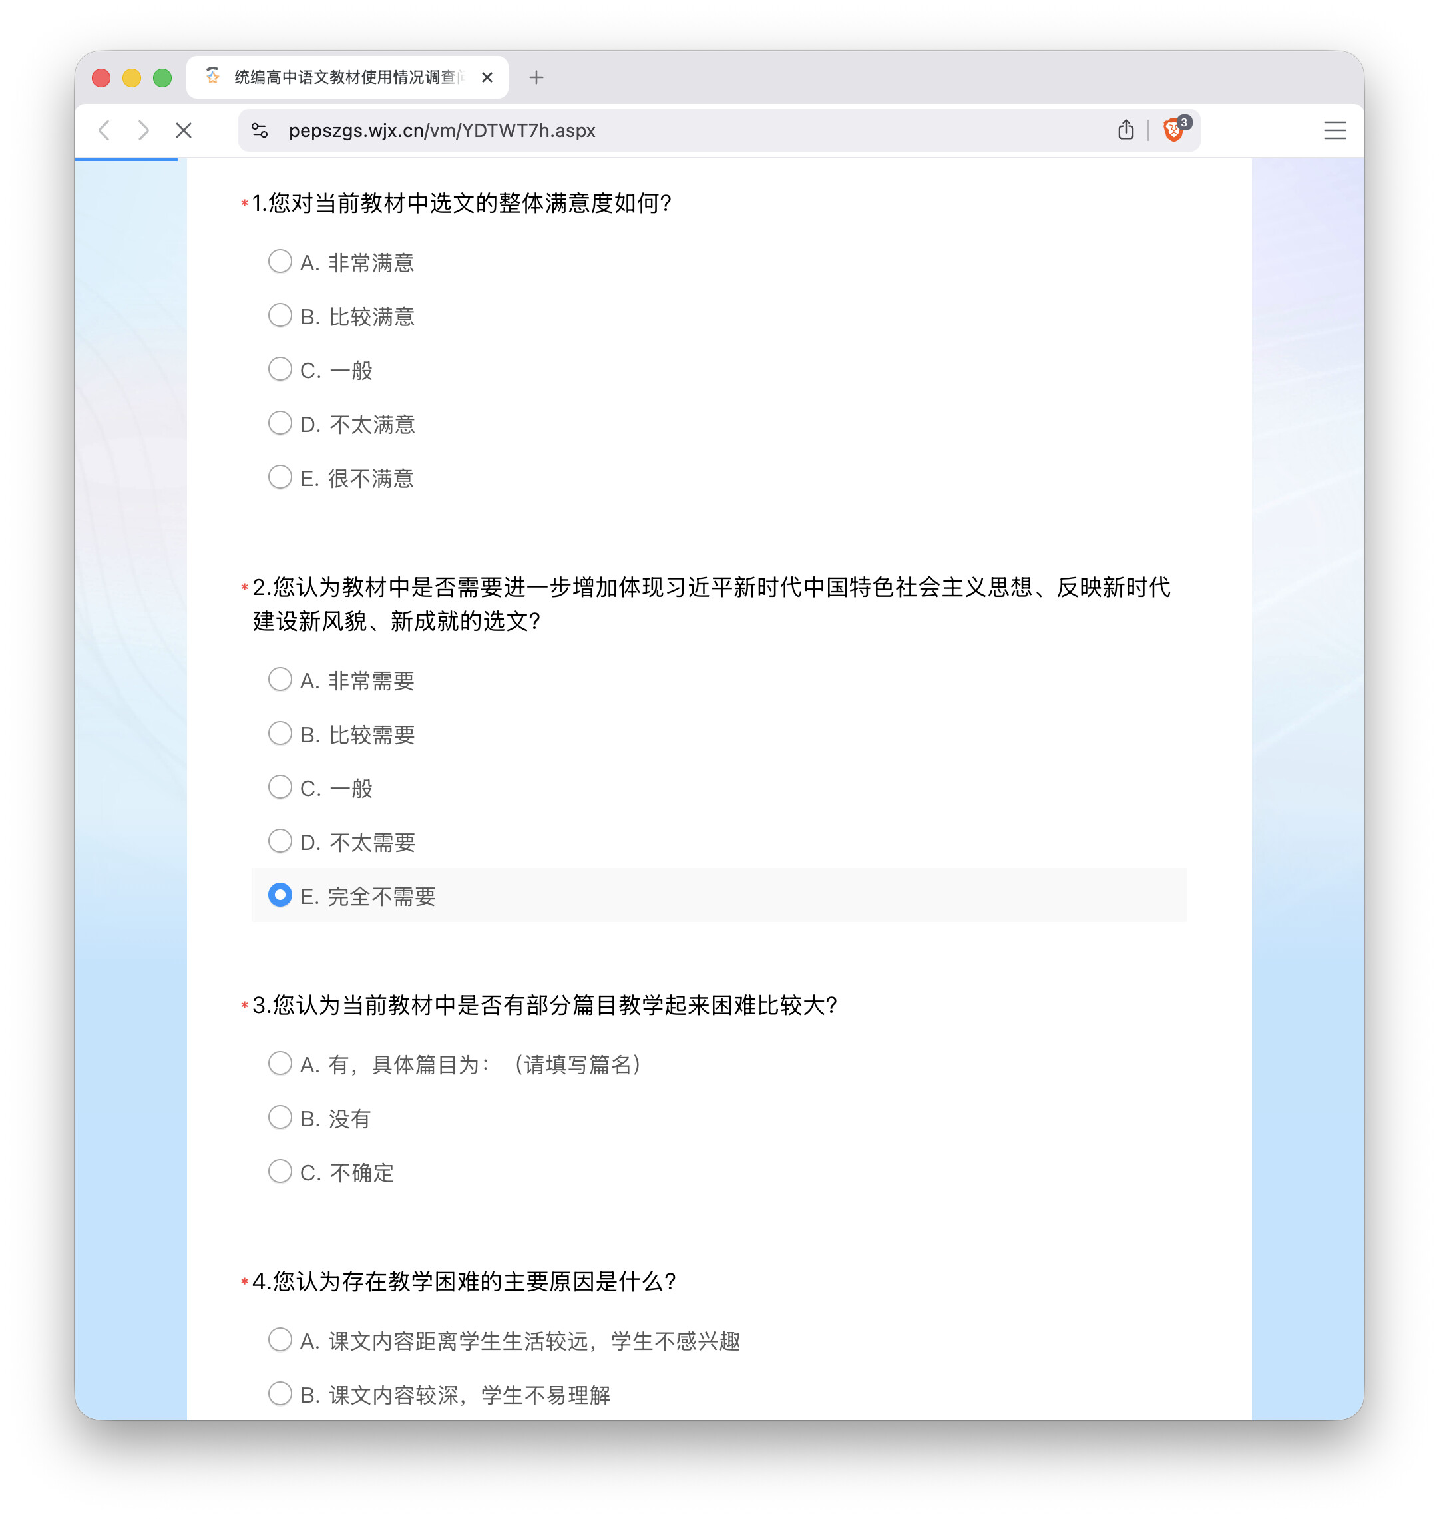Click the Brave Shields icon

(x=1173, y=130)
